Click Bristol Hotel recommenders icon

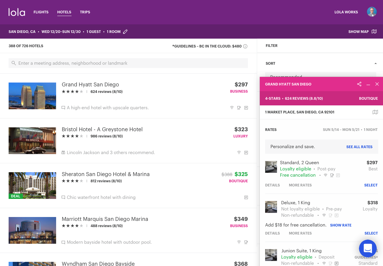coord(63,153)
